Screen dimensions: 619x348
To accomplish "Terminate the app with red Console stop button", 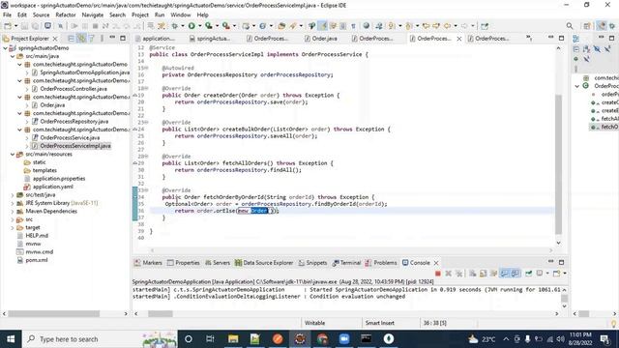I will (438, 274).
